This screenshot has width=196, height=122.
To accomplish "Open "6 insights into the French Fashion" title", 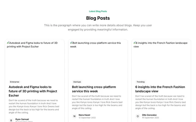I will (x=160, y=89).
